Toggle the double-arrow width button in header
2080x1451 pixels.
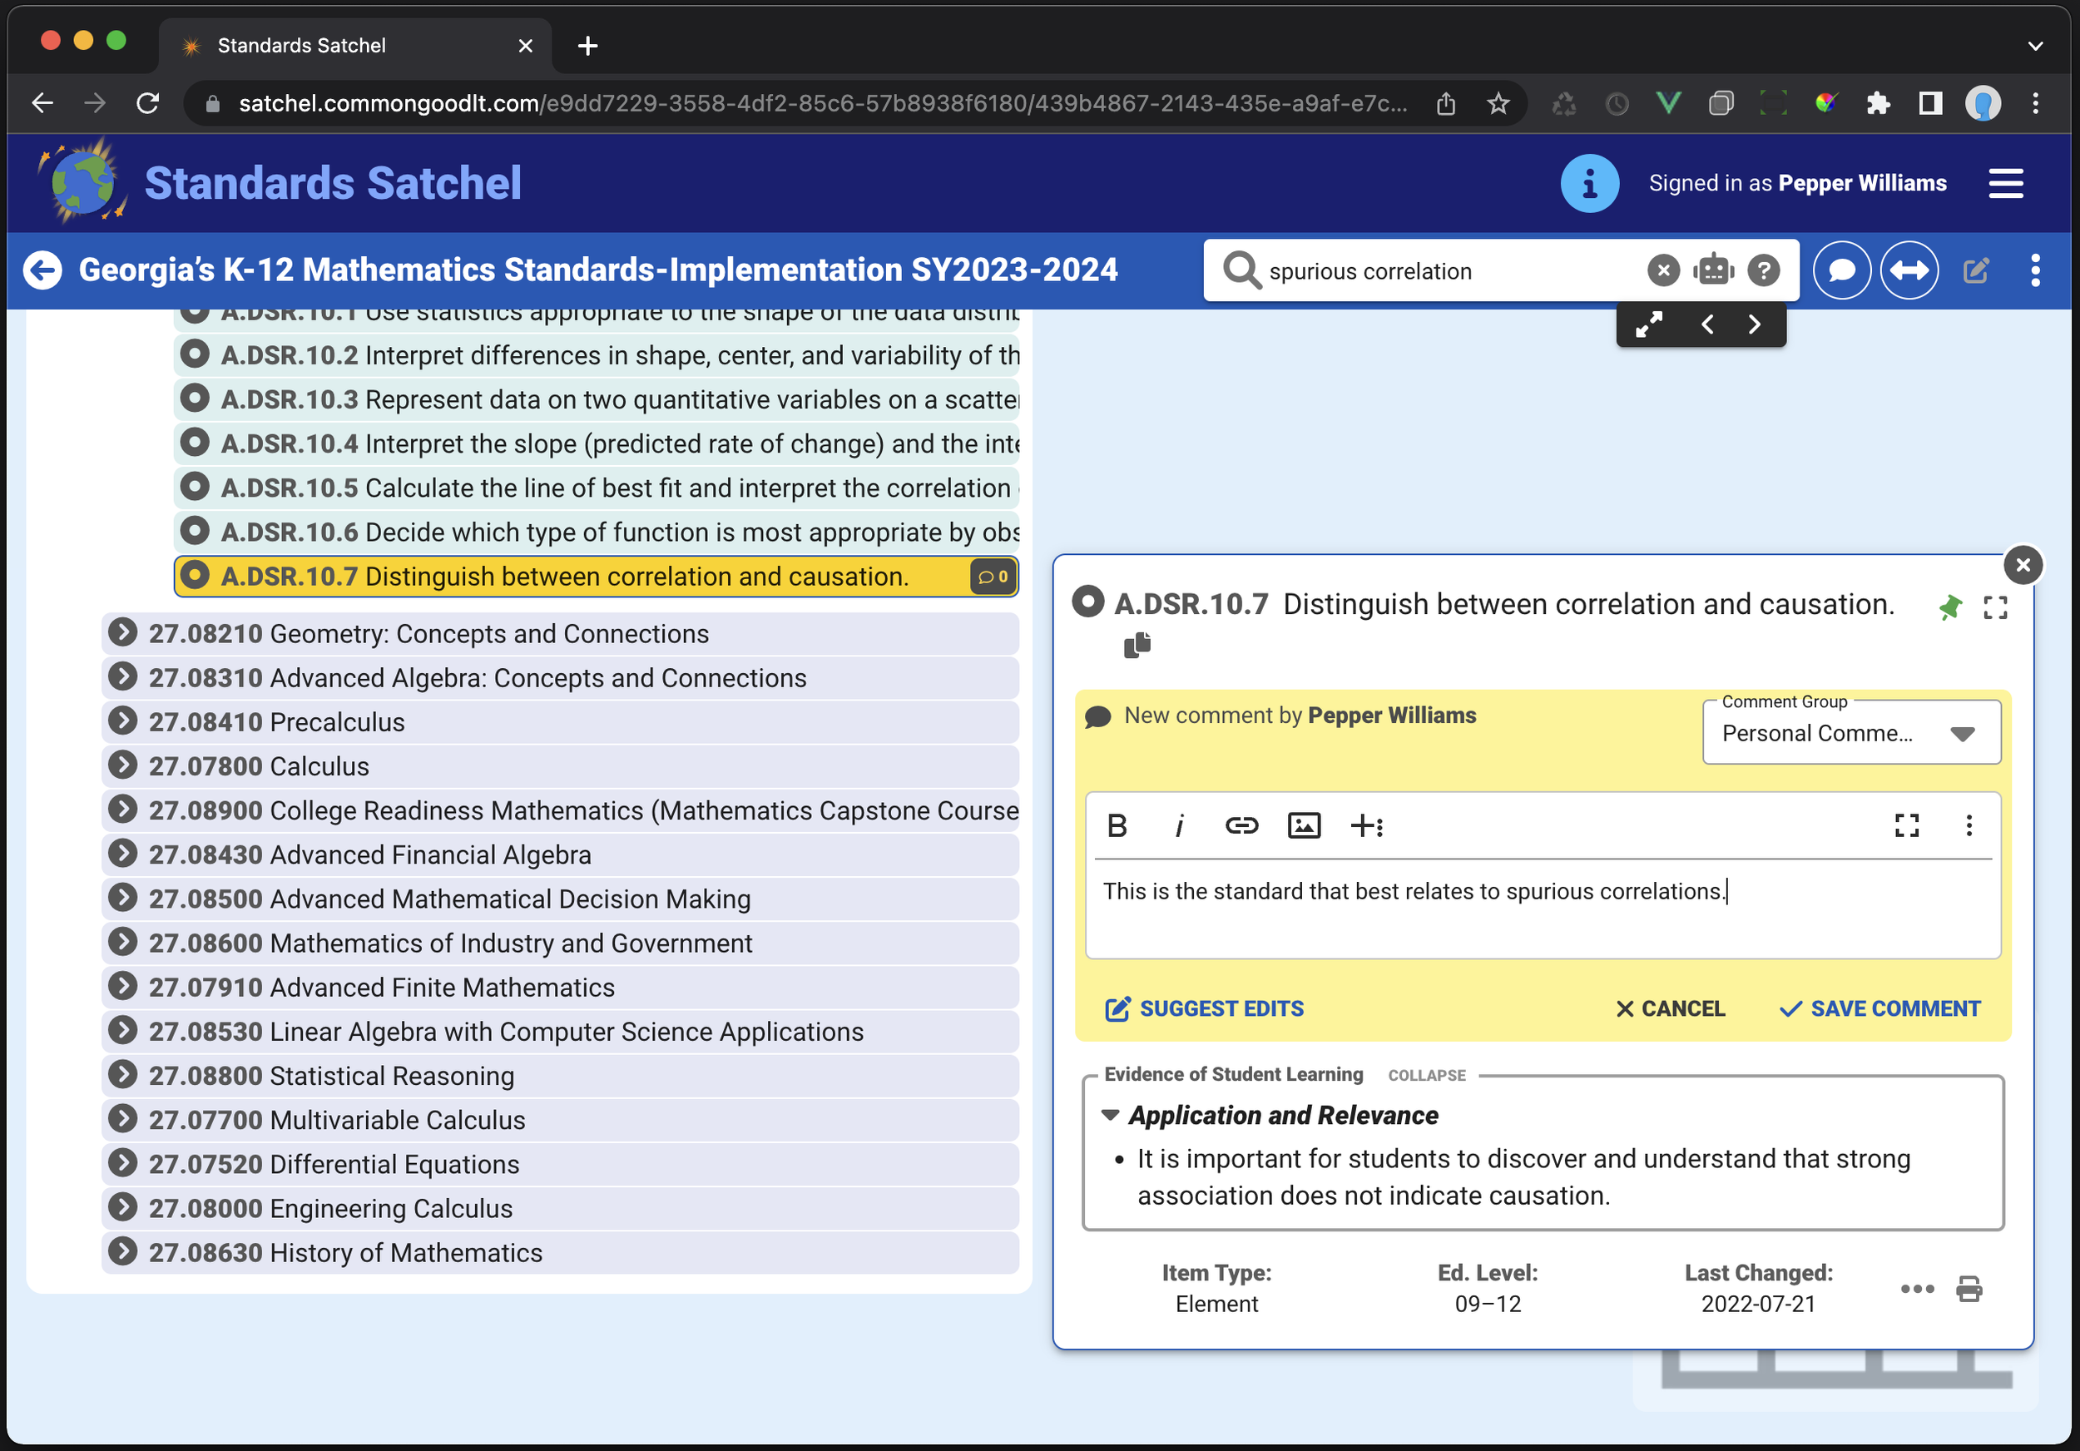[1909, 270]
